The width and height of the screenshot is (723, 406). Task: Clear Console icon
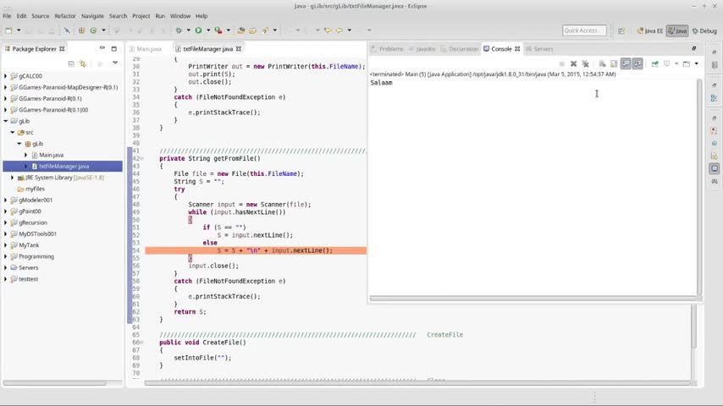click(x=602, y=63)
